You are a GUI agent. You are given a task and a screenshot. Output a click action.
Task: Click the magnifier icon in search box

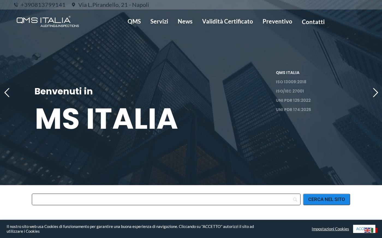pos(295,200)
